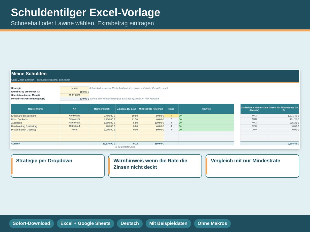This screenshot has width=310, height=232.
Task: Select the yellow Rang 1 cell
Action: pyautogui.click(x=171, y=116)
